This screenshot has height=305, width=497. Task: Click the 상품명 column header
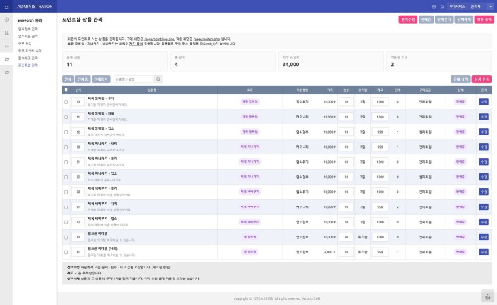click(152, 90)
